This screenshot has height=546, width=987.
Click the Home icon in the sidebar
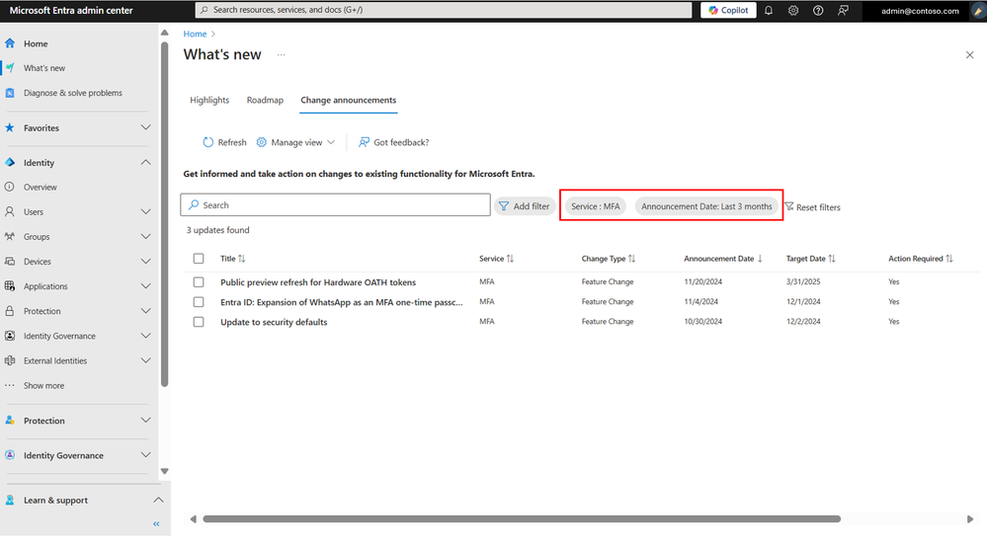10,43
